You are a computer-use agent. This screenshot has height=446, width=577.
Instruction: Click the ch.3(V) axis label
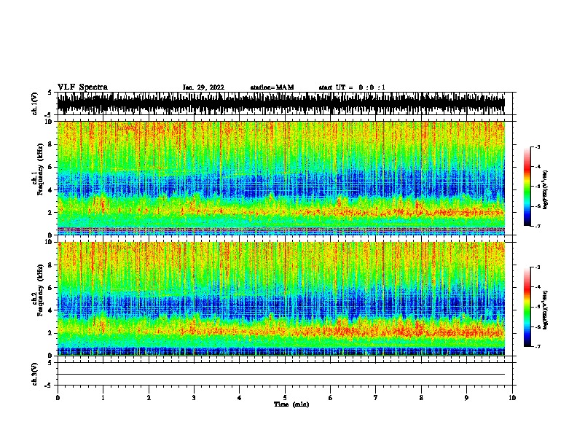point(35,374)
